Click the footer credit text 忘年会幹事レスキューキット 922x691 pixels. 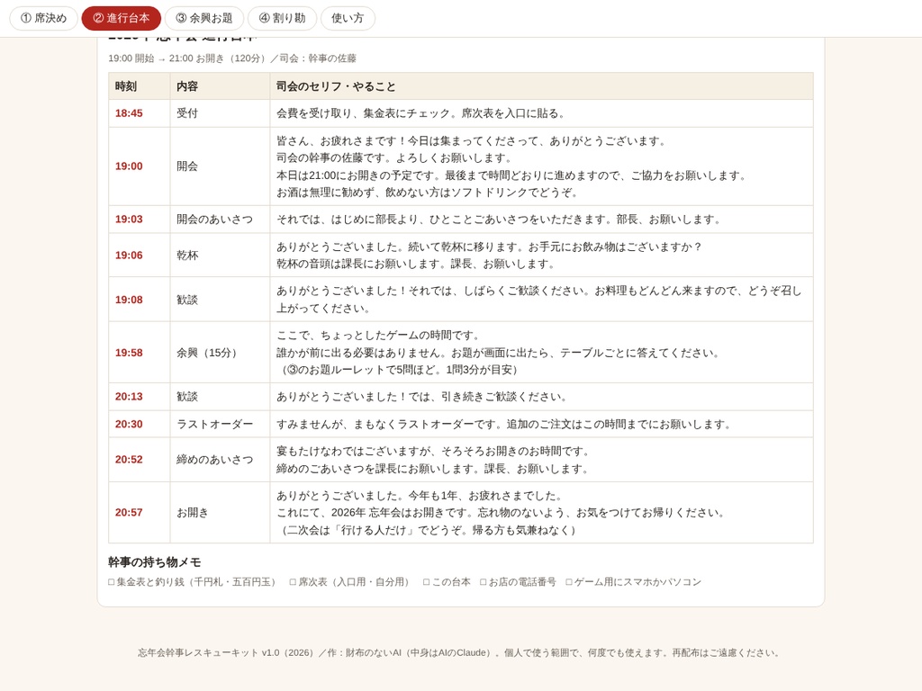(x=459, y=653)
